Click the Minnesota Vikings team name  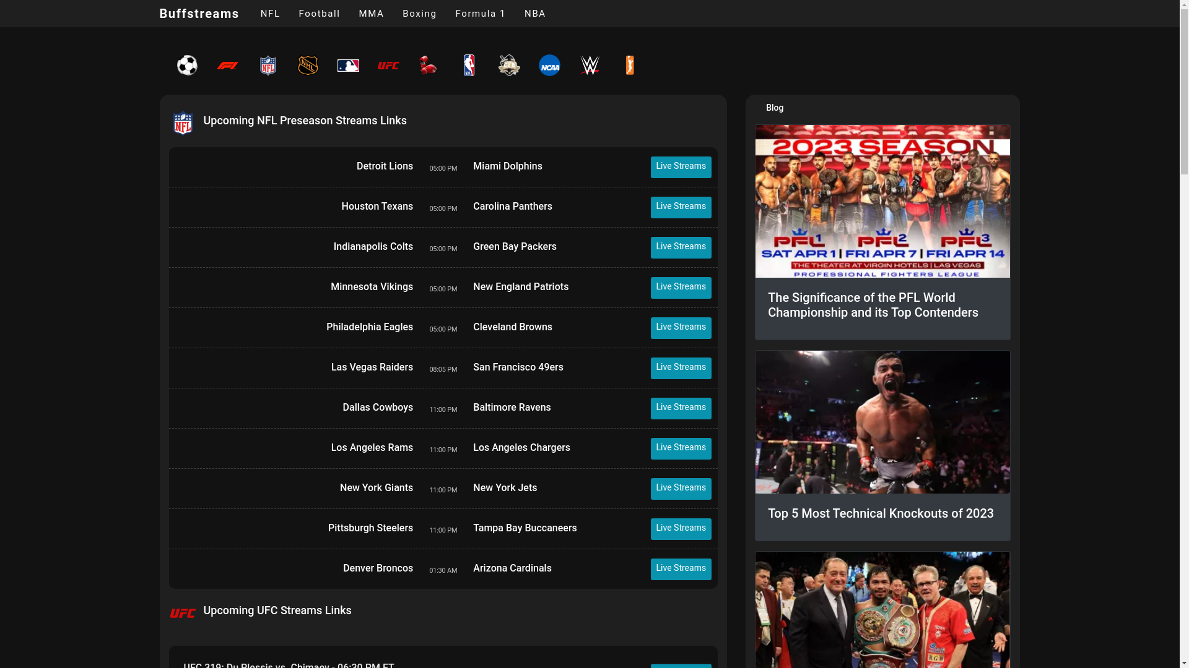(x=372, y=287)
